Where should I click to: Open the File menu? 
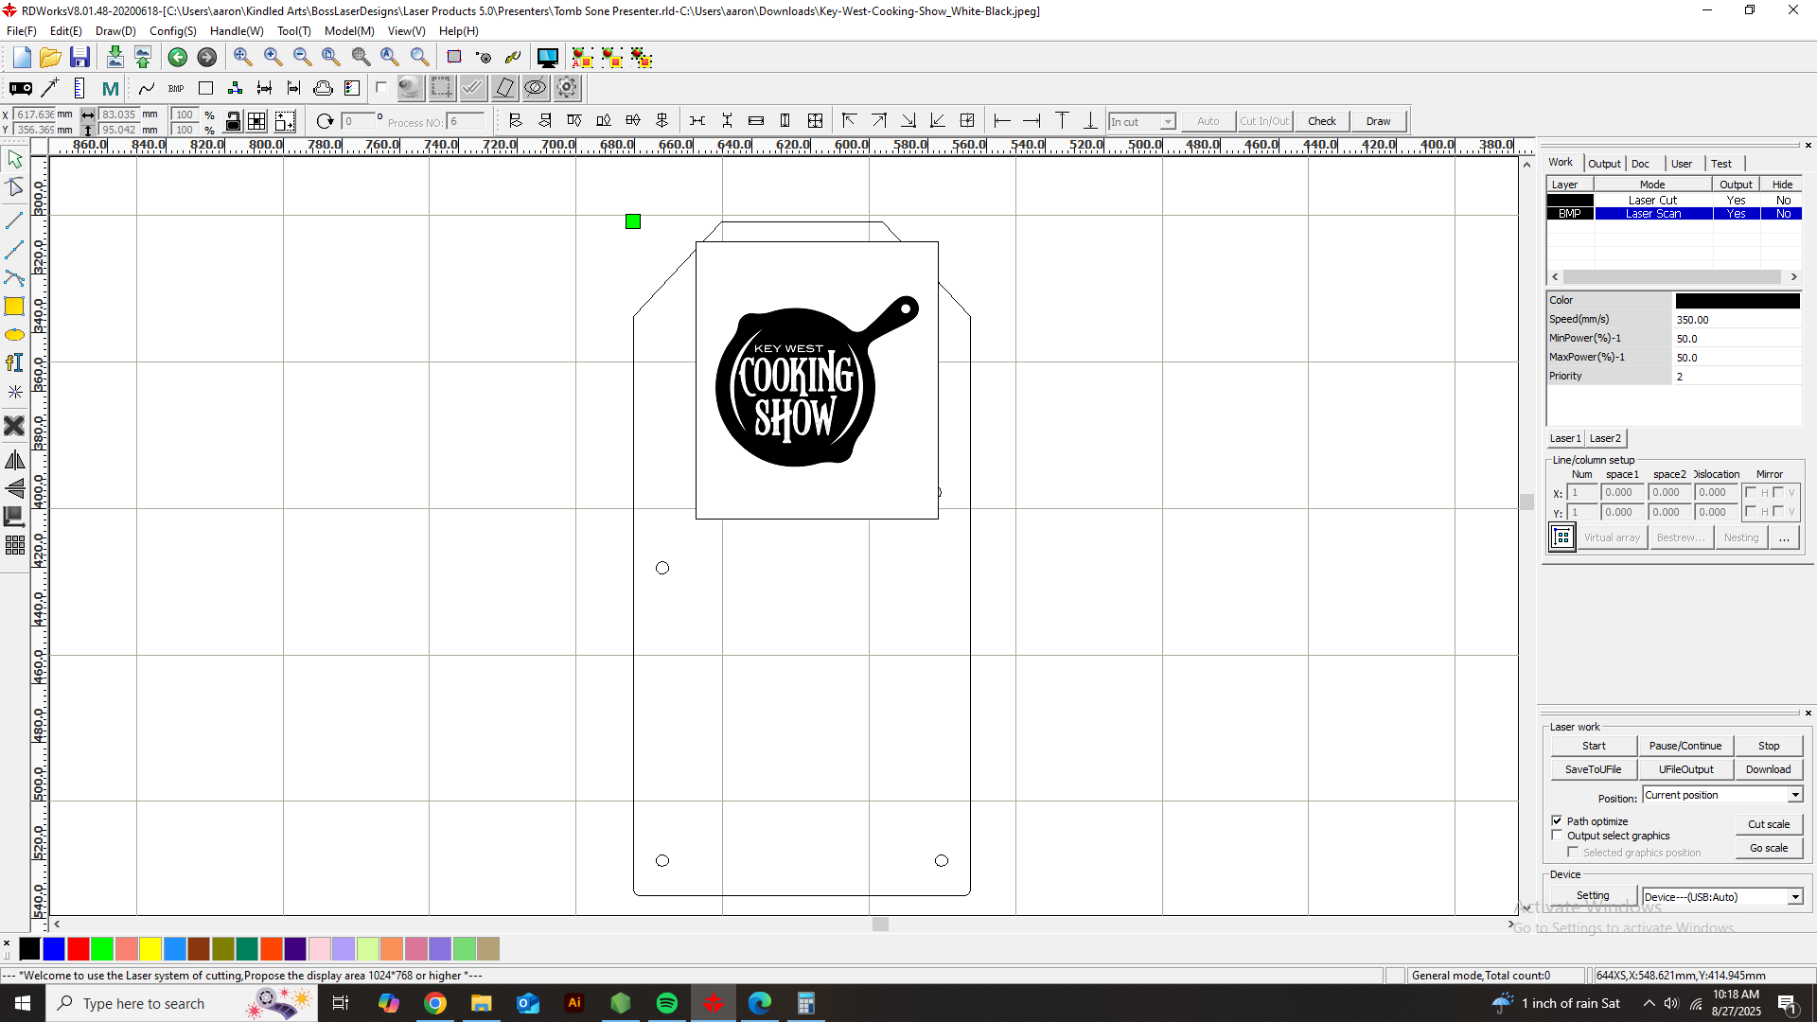coord(21,31)
